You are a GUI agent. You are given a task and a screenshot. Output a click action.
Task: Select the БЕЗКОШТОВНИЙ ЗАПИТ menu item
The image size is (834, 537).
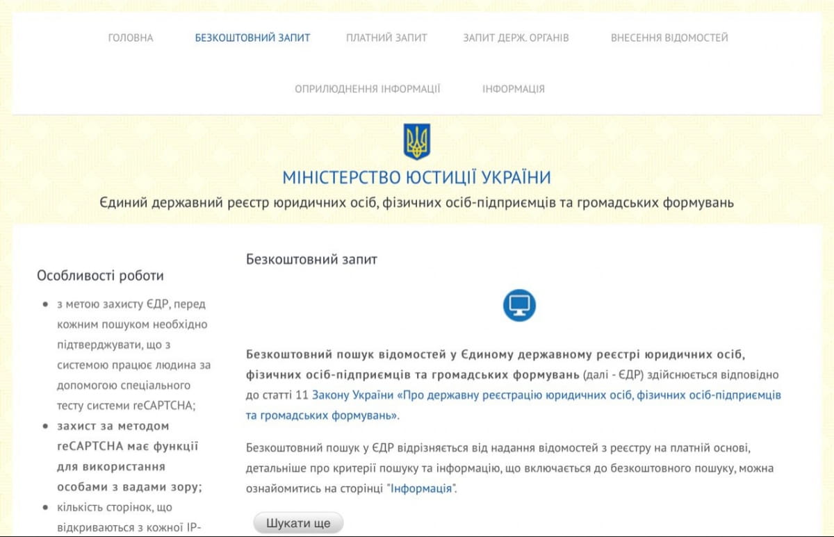pos(253,38)
